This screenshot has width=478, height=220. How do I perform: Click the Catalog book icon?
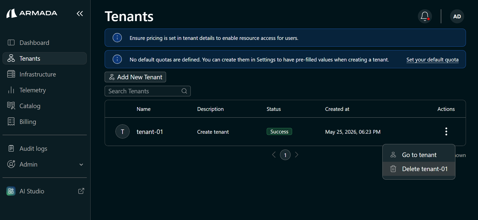click(x=11, y=106)
